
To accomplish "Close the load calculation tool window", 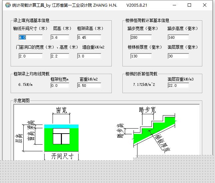I will pos(205,5).
